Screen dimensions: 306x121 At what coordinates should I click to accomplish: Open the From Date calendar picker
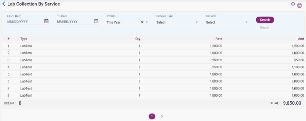[x=46, y=21]
